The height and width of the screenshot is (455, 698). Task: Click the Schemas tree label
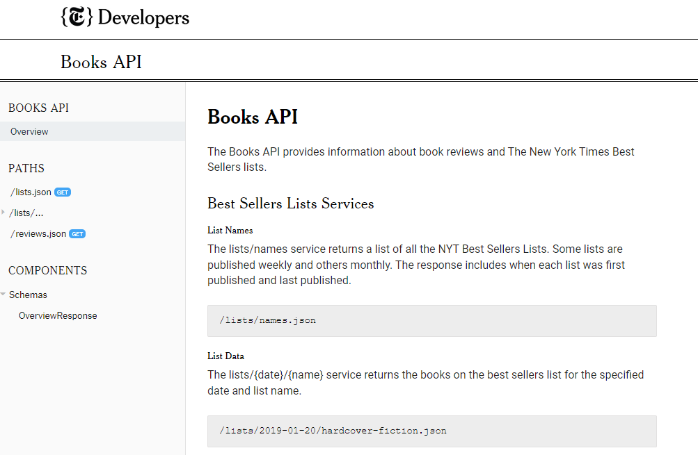click(x=28, y=294)
